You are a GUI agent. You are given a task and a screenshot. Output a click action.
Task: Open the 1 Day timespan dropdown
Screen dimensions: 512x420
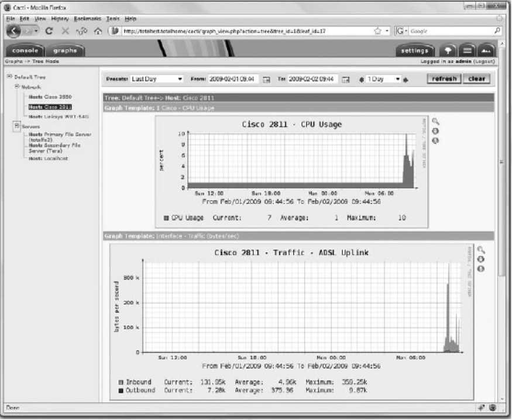(383, 79)
